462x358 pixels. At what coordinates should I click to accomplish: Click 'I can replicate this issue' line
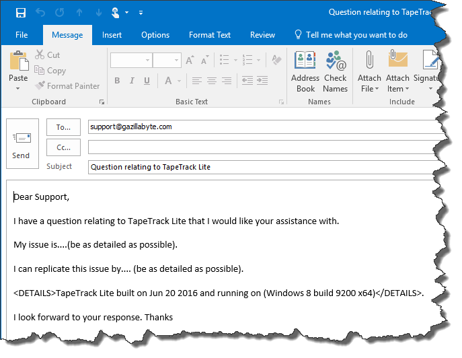pos(128,269)
